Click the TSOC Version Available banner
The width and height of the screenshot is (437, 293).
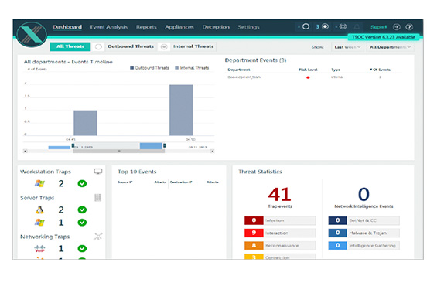(x=384, y=37)
